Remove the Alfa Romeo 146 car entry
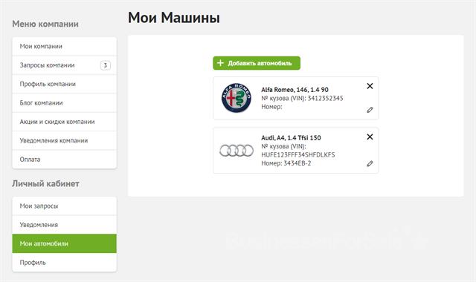Screen dimensions: 476x282 370,86
